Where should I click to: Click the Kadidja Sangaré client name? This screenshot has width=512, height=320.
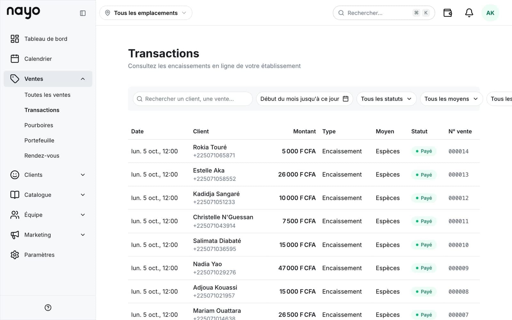(x=216, y=194)
